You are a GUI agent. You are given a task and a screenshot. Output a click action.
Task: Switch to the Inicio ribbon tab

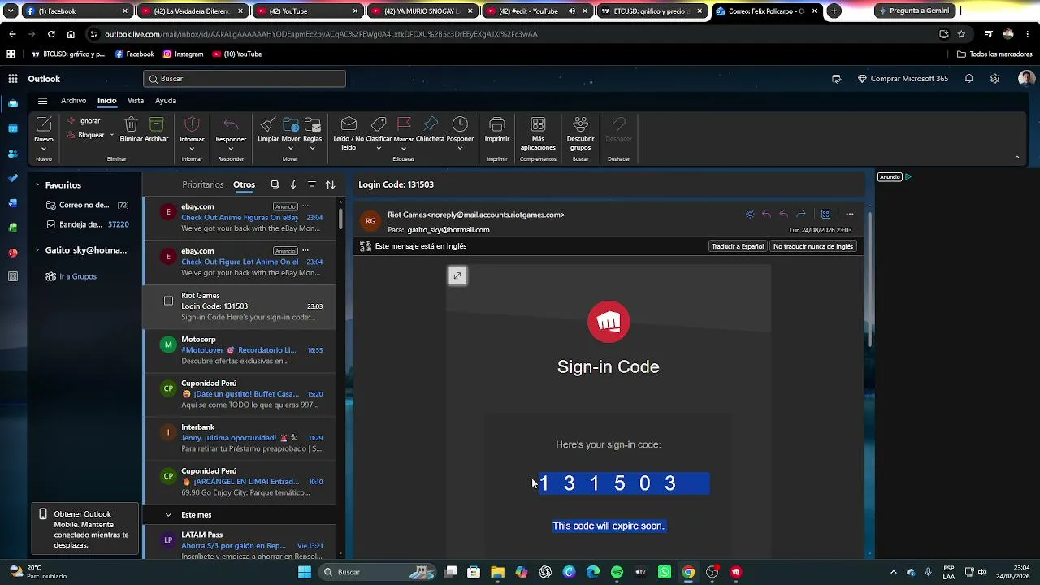pyautogui.click(x=107, y=101)
